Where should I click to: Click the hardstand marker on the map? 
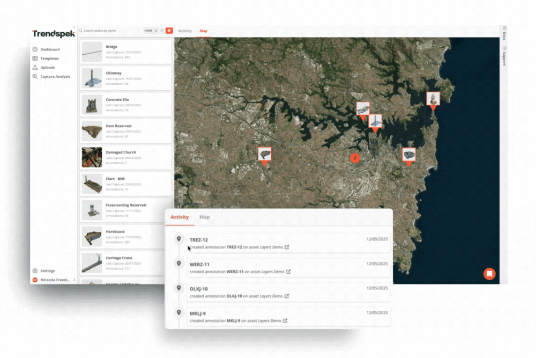[x=265, y=156]
